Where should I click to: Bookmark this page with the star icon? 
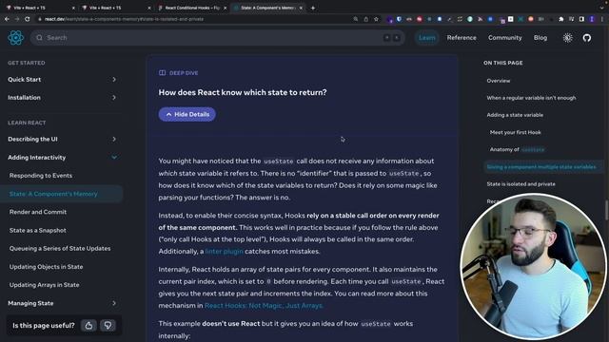click(376, 19)
